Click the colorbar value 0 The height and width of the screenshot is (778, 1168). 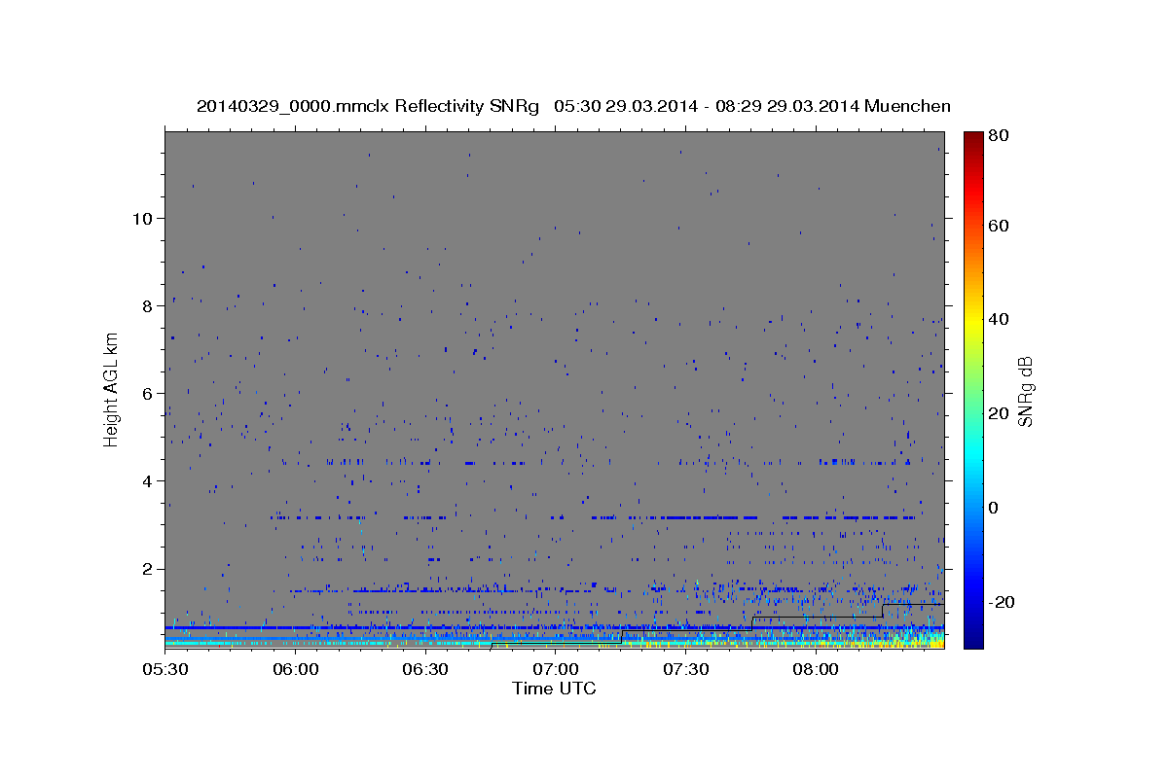point(994,508)
